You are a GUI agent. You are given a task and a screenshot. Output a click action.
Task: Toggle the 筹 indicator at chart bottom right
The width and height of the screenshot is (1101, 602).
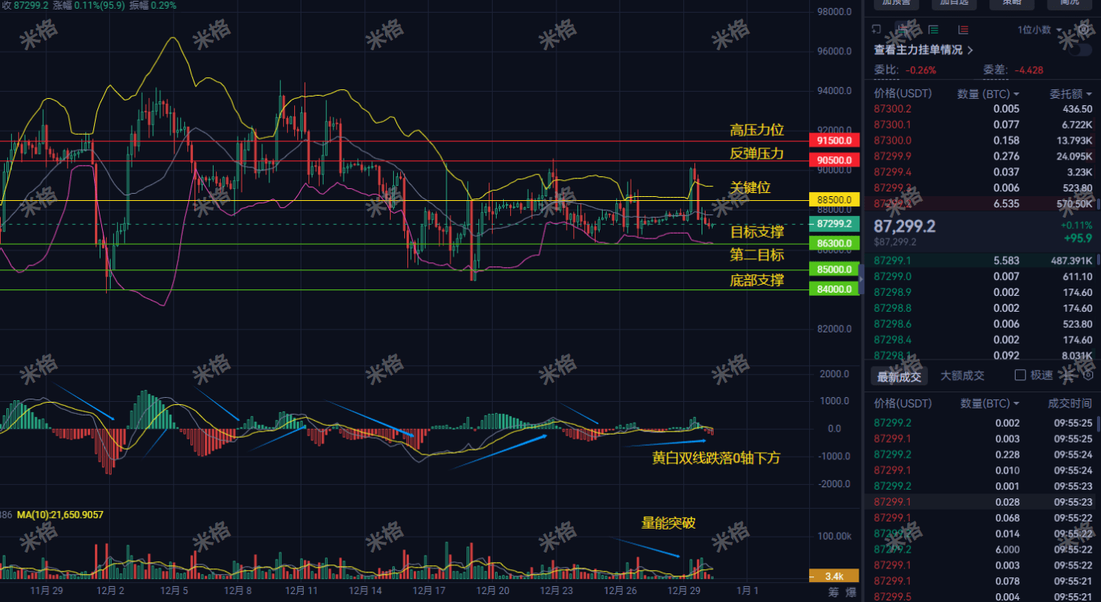pyautogui.click(x=834, y=592)
